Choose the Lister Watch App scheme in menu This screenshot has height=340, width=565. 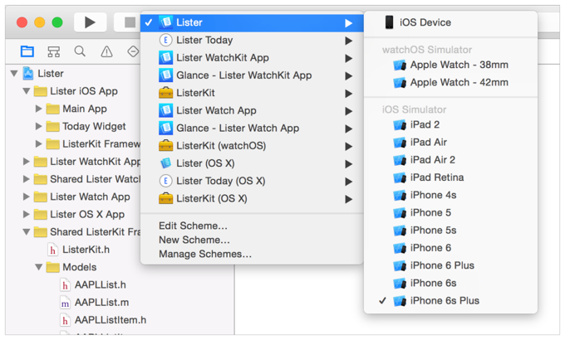(x=252, y=111)
